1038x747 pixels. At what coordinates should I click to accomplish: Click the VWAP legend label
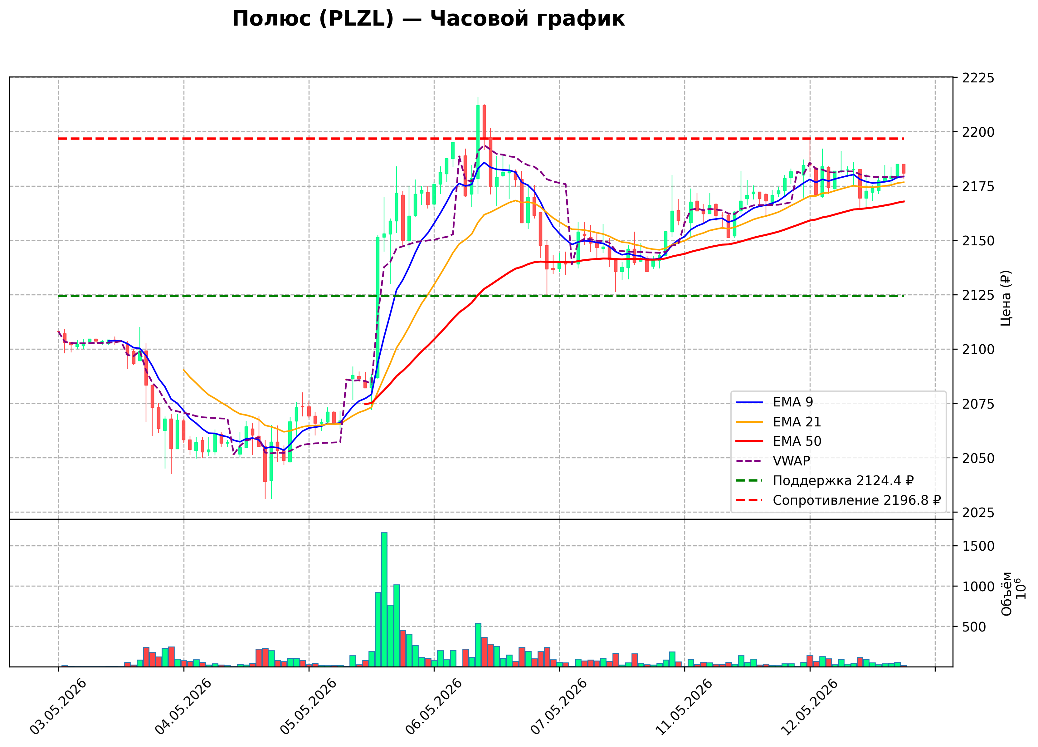coord(791,461)
